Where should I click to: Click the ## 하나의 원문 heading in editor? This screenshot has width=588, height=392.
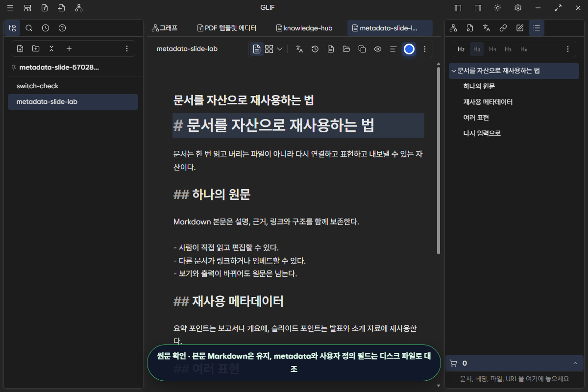pyautogui.click(x=212, y=194)
